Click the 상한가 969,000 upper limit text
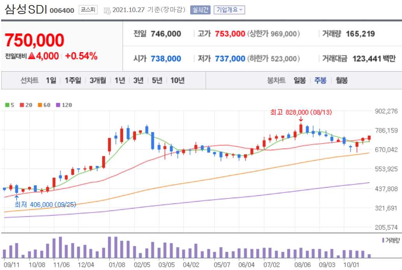 coord(273,33)
